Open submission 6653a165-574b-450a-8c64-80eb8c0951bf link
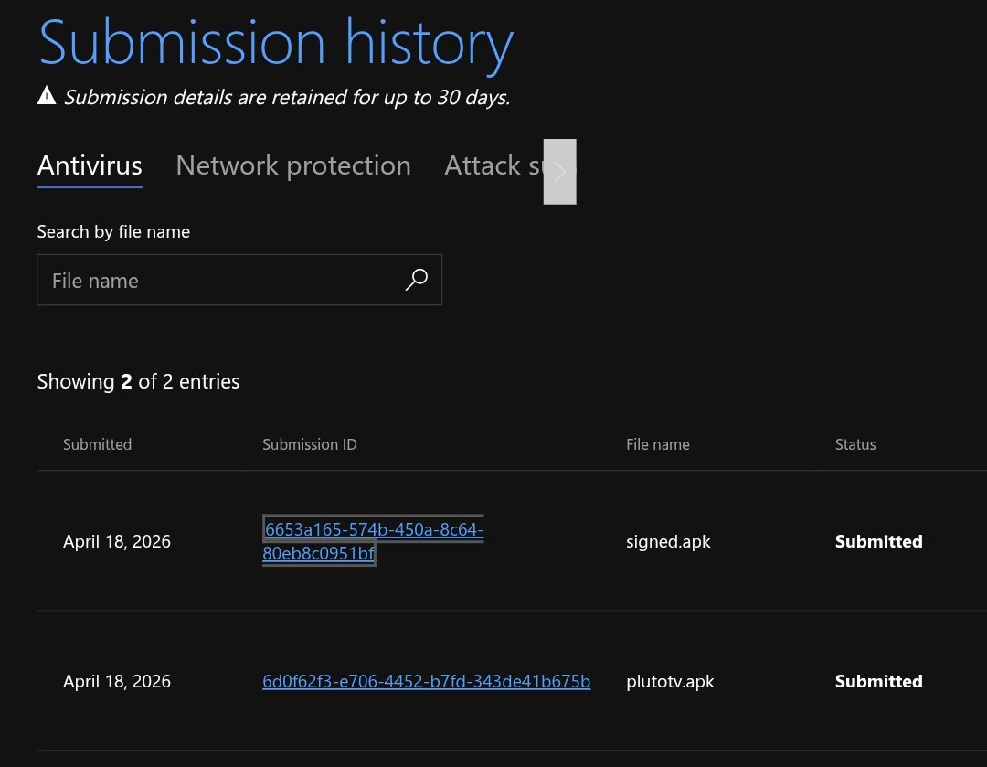 tap(373, 541)
